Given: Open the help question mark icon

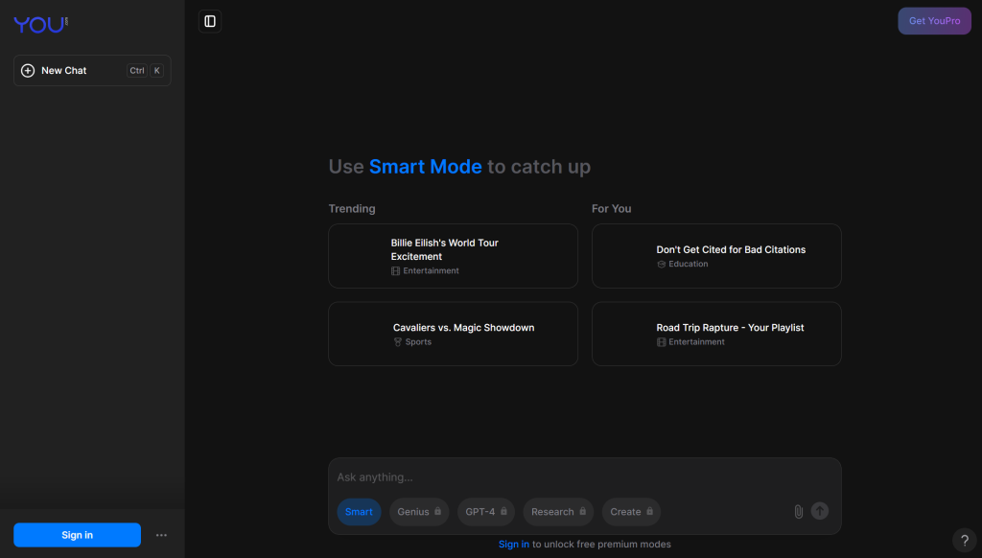Looking at the screenshot, I should [x=964, y=541].
